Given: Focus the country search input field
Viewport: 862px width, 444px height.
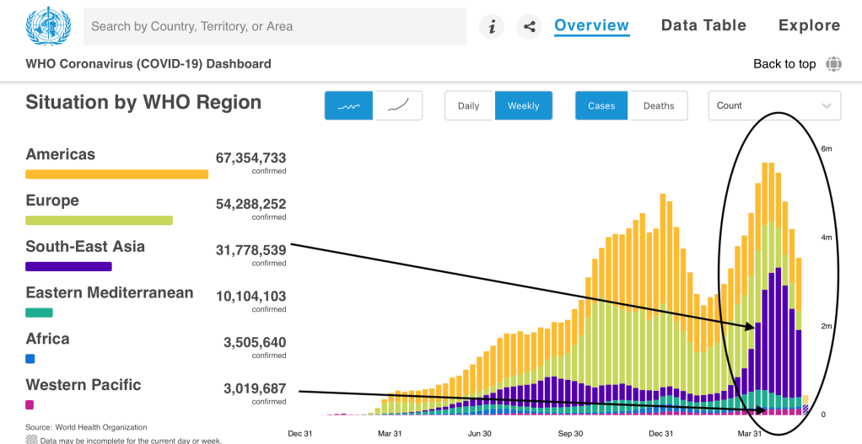Looking at the screenshot, I should tap(275, 27).
